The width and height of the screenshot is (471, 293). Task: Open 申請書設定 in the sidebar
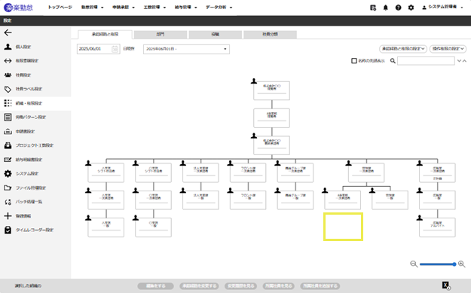pyautogui.click(x=35, y=132)
